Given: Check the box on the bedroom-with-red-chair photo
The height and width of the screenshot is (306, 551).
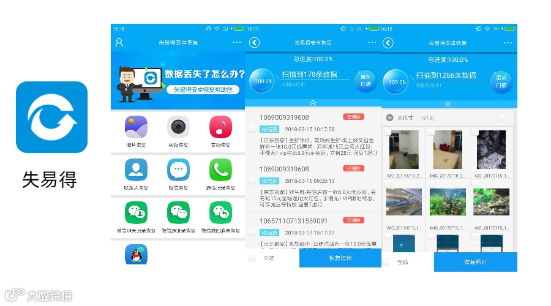Looking at the screenshot, I should click(432, 132).
